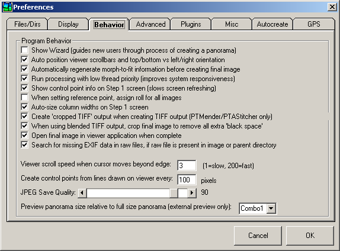Toggle Auto-size column widths on Step 1
Viewport: 340px width, 251px height.
click(24, 107)
